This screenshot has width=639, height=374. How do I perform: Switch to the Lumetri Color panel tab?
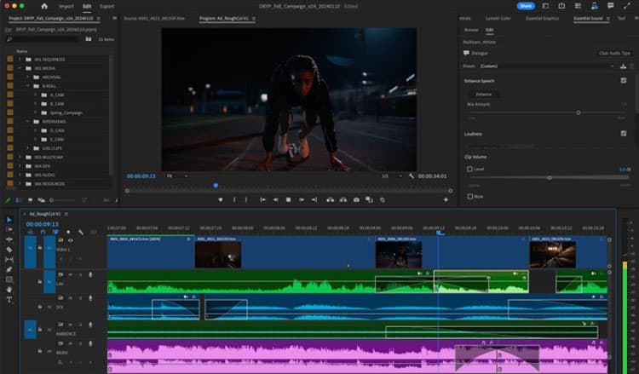tap(498, 19)
